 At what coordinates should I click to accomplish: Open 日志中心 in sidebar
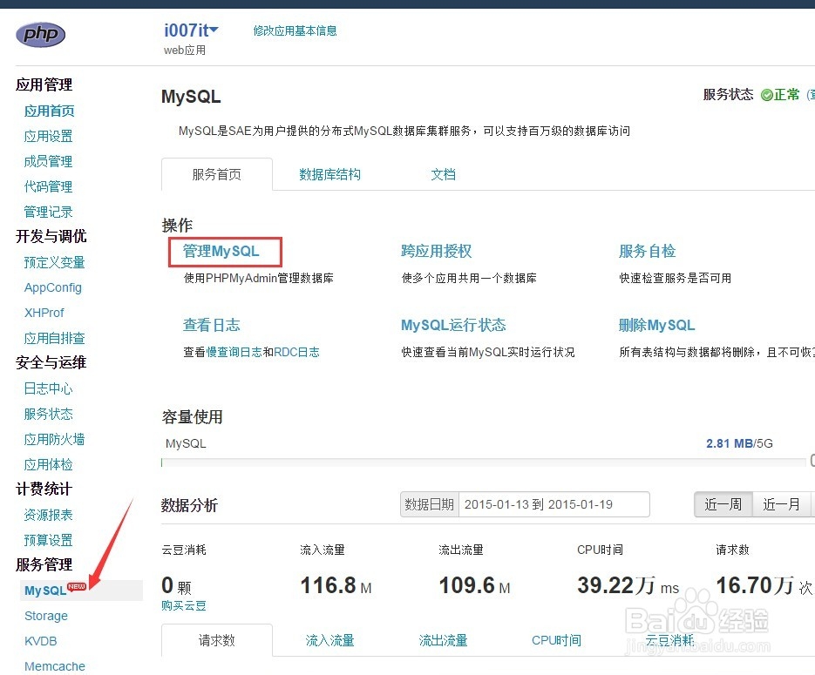click(48, 388)
